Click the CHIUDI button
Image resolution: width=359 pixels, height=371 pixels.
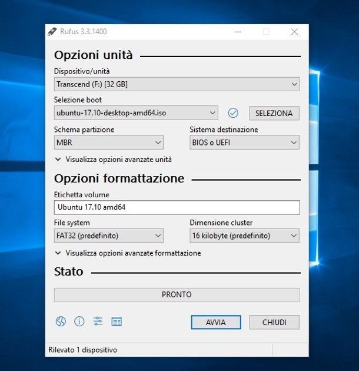[x=274, y=322]
